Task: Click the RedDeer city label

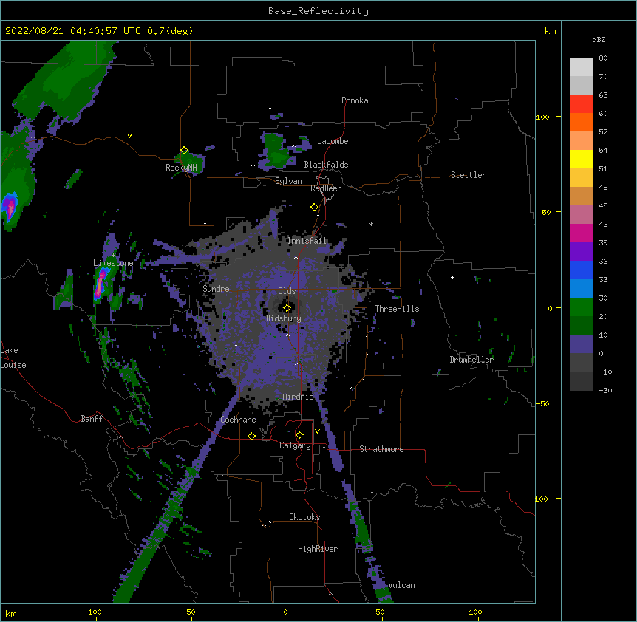Action: pos(325,188)
